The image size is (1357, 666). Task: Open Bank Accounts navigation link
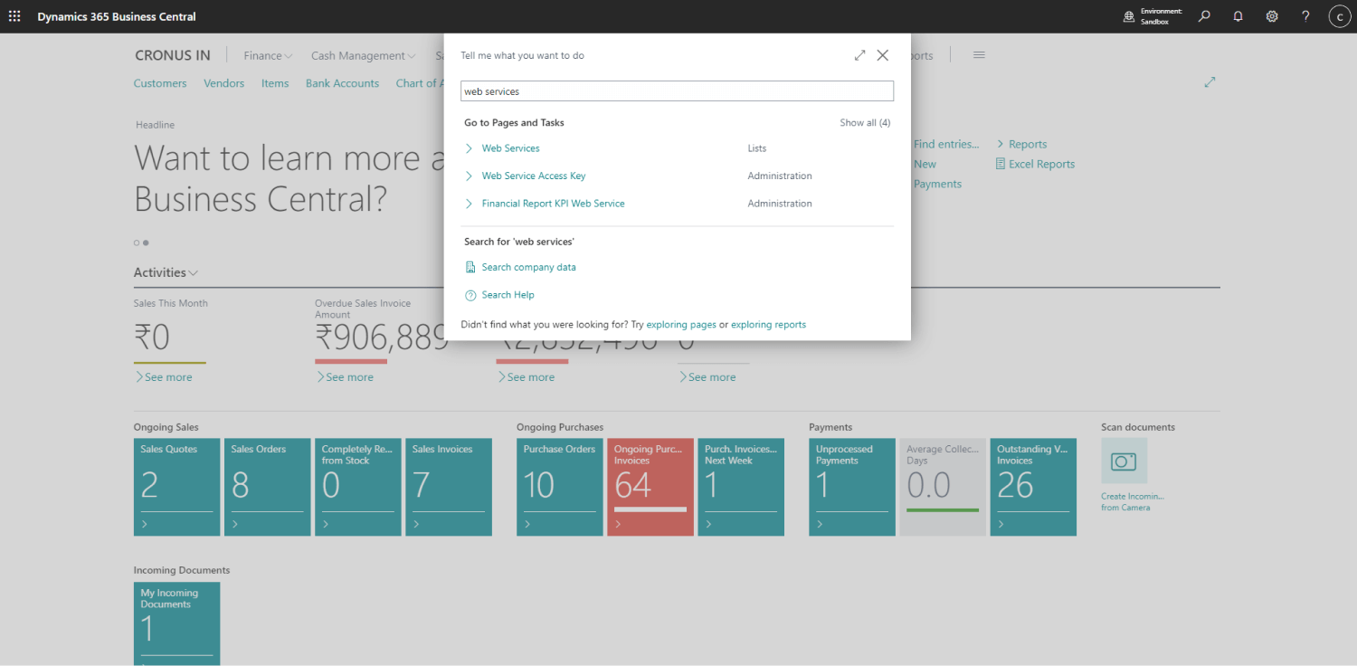(x=342, y=83)
